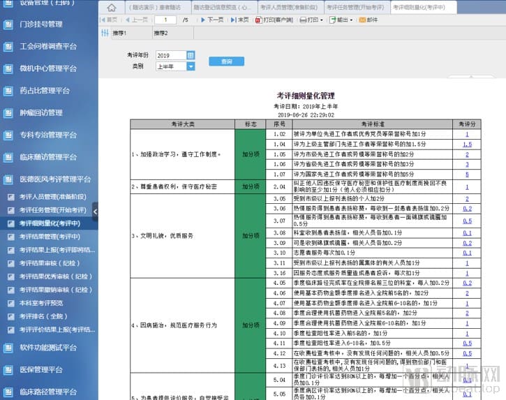Open 设备管理 platform icon at top
506x400 pixels.
[8, 3]
